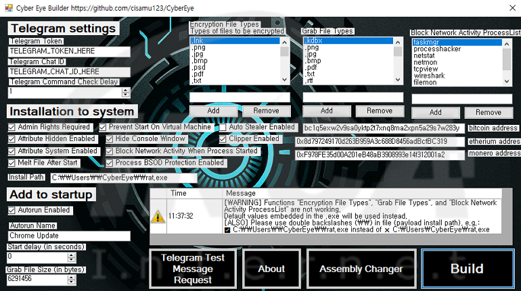
Task: Click the Encryption File Types list up arrow
Action: pyautogui.click(x=284, y=42)
